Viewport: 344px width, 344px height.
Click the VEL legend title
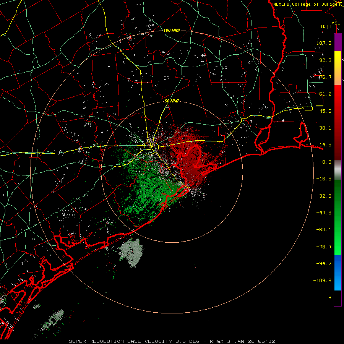coord(336,23)
